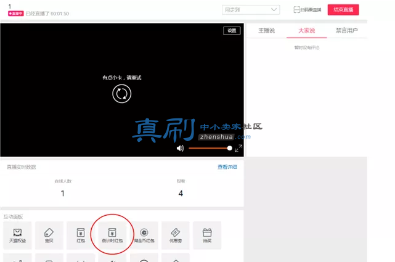Image resolution: width=395 pixels, height=262 pixels.
Task: Click the chevron arrow on 同步到 box
Action: (274, 10)
